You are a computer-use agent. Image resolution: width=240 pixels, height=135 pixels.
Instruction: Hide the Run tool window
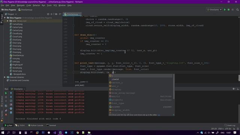pyautogui.click(x=238, y=89)
